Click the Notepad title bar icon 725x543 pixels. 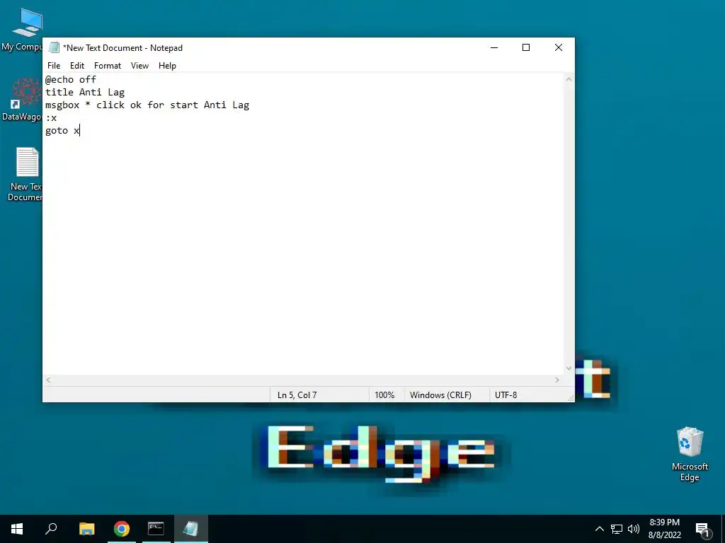tap(54, 47)
